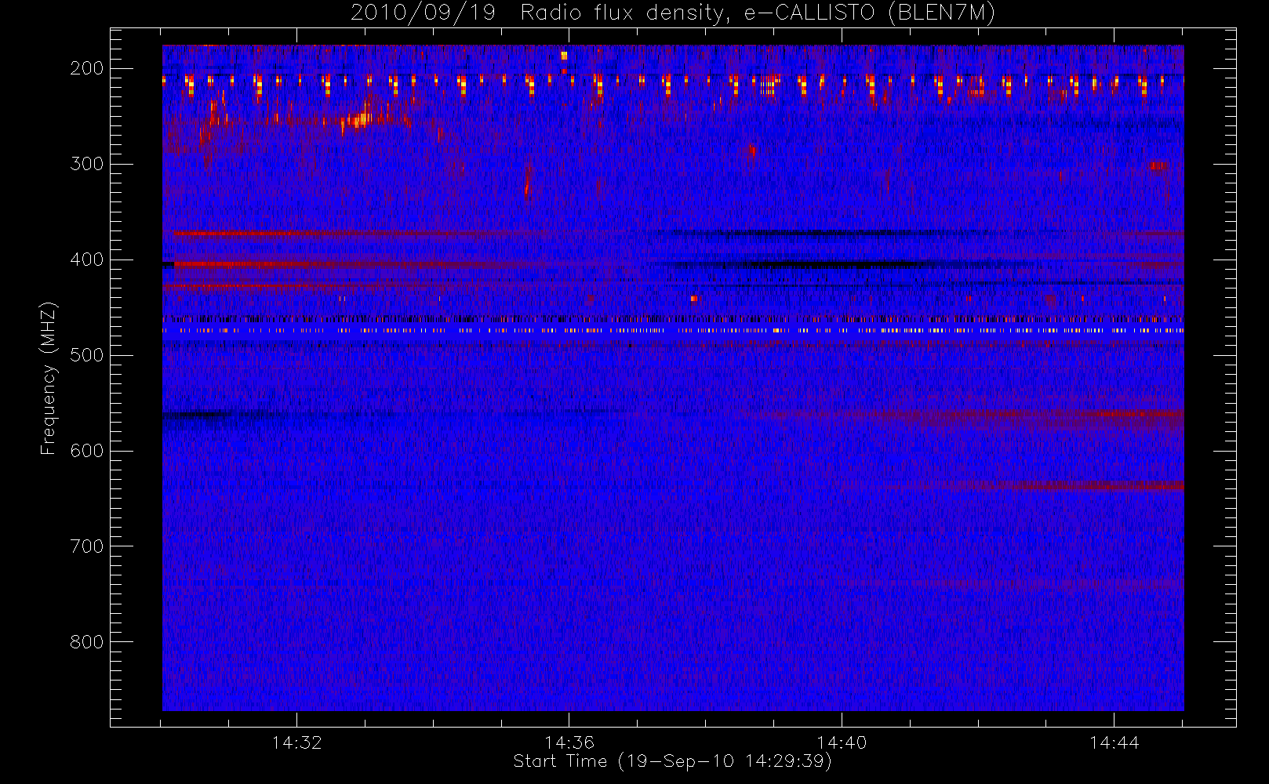The width and height of the screenshot is (1269, 784).
Task: Click the 500 frequency tick label
Action: click(x=87, y=355)
